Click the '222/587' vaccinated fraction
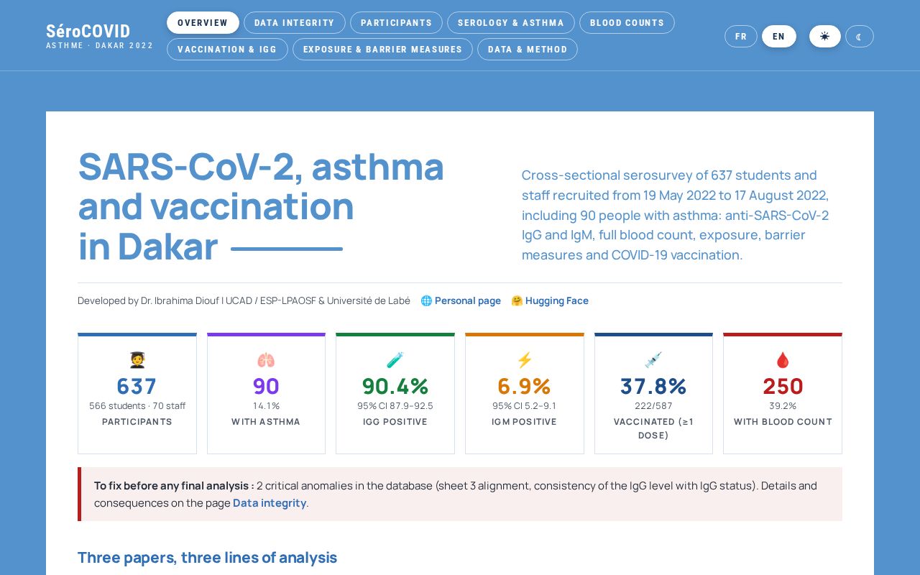This screenshot has height=575, width=920. [x=653, y=406]
